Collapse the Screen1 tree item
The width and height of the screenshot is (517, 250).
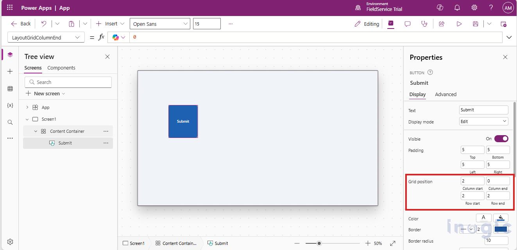point(27,119)
